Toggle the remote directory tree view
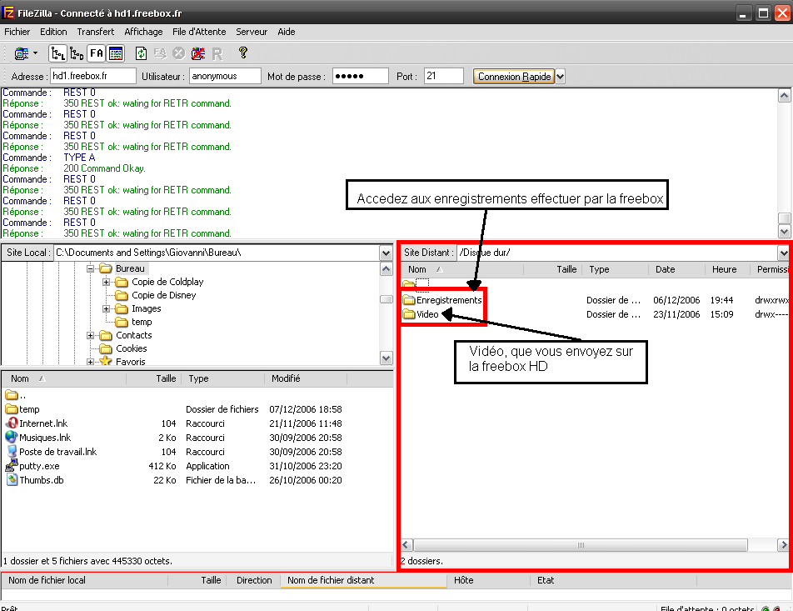 point(77,53)
